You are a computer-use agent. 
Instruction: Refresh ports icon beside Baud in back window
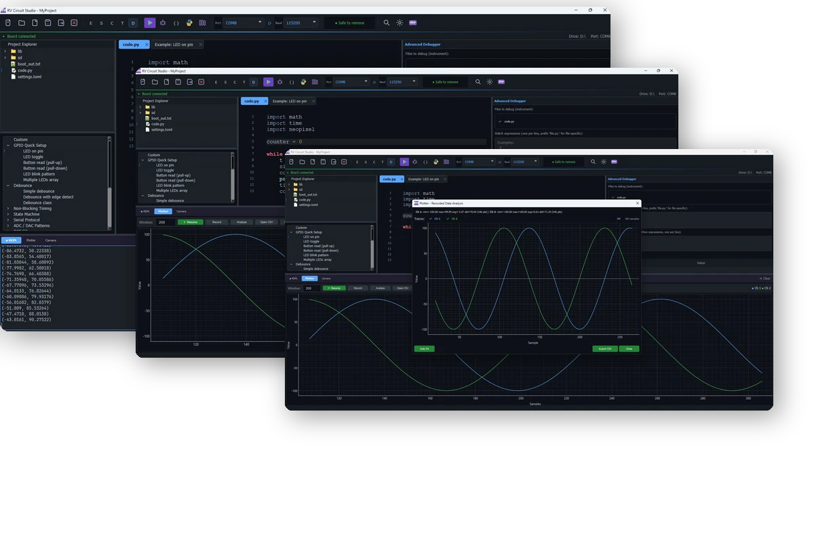[269, 23]
